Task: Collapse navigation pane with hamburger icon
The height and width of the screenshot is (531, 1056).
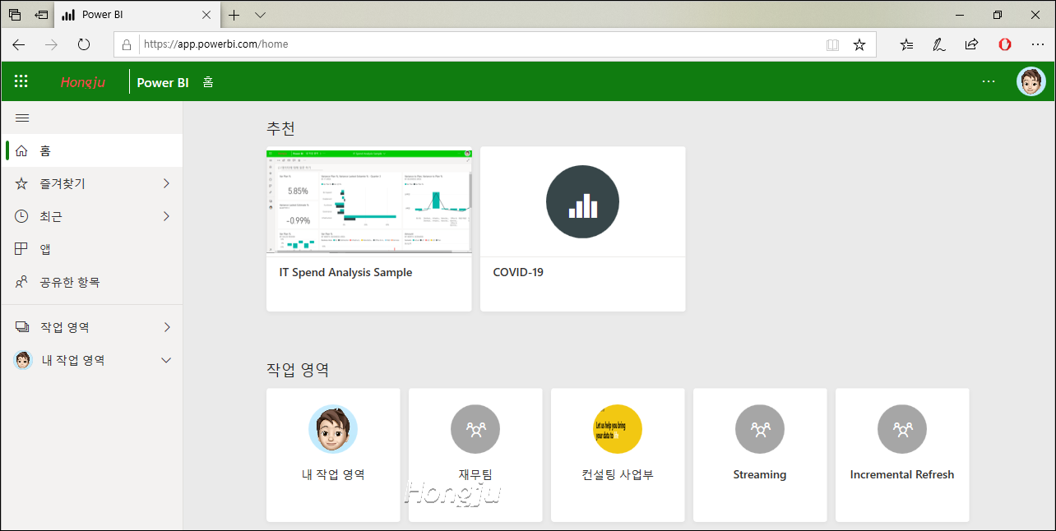Action: coord(22,118)
